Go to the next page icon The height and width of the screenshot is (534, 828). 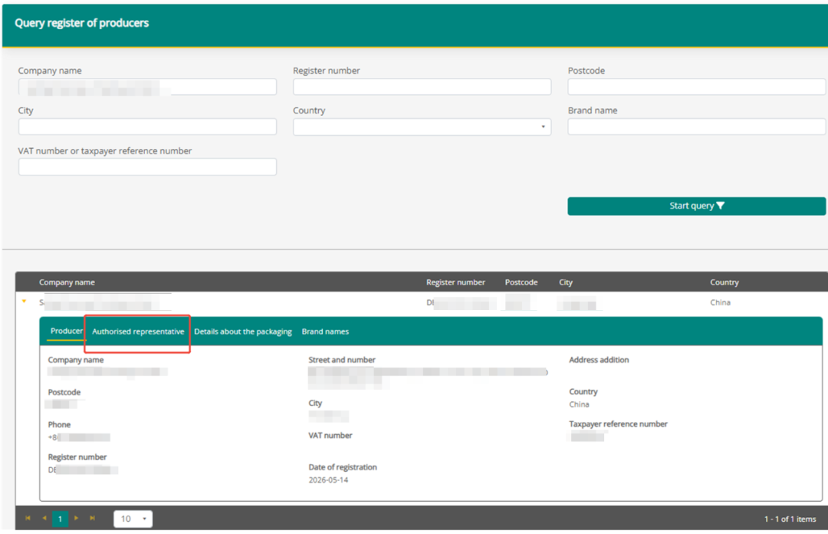point(77,518)
